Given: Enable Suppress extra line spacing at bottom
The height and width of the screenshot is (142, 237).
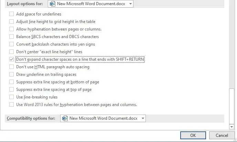Looking at the screenshot, I should tap(12, 82).
